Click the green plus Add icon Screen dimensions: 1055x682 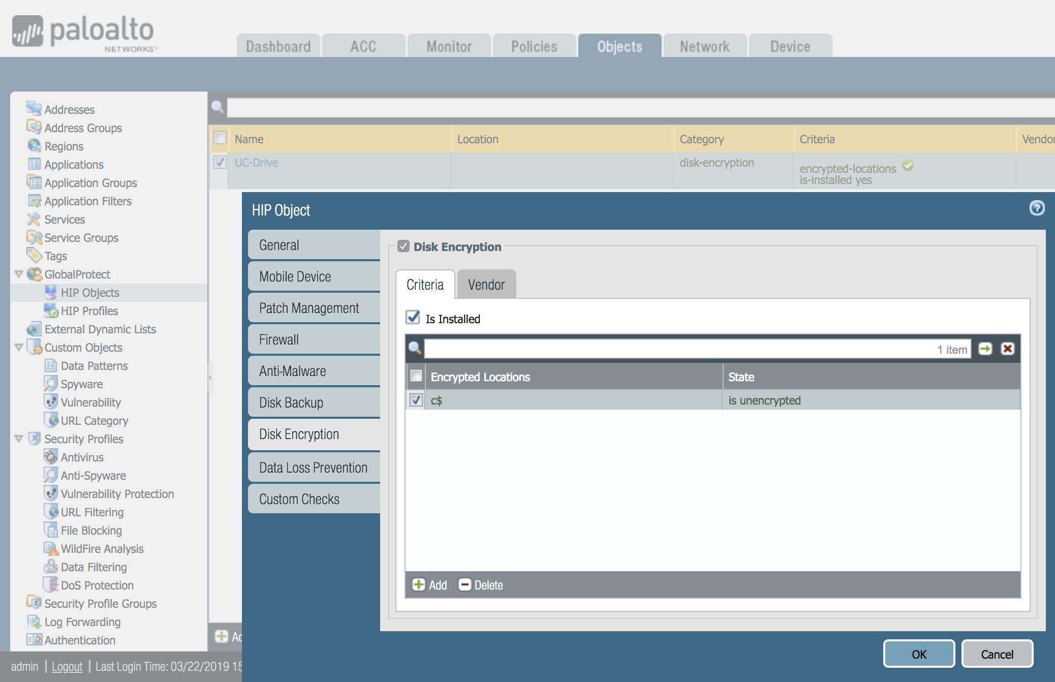[418, 584]
